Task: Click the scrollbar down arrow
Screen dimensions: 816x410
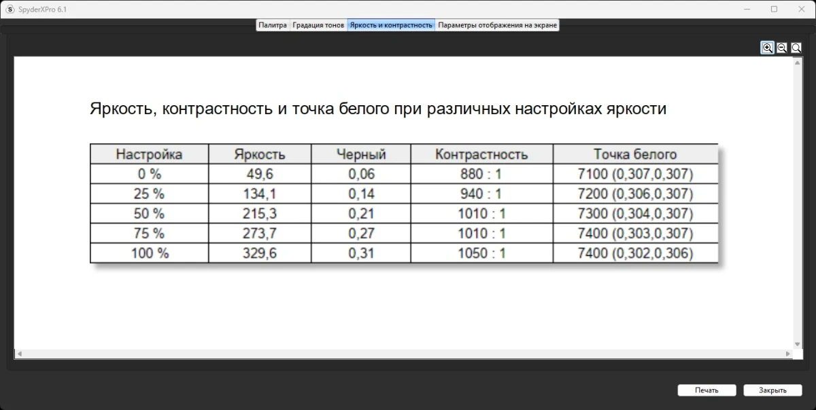Action: point(796,344)
